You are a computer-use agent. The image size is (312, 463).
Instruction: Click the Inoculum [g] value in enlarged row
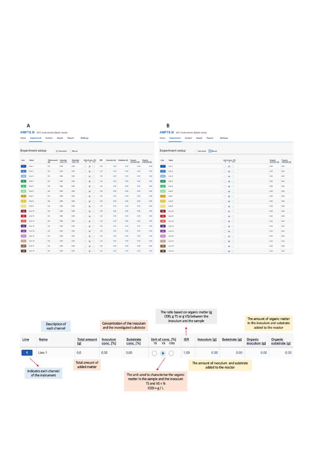pyautogui.click(x=214, y=353)
